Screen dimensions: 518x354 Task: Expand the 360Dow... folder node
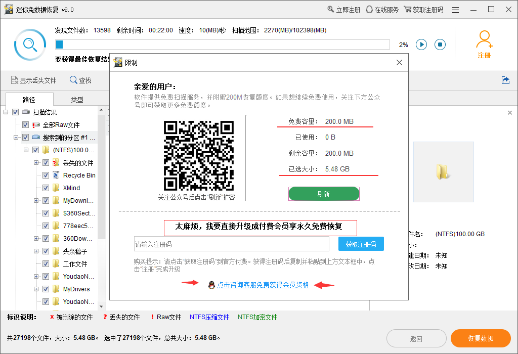(x=36, y=238)
